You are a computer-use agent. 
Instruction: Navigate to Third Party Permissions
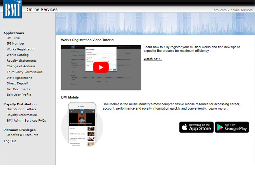click(x=24, y=72)
